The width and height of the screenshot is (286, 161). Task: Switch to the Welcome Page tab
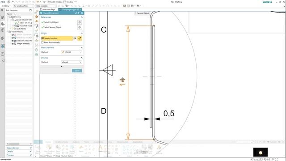48,9
